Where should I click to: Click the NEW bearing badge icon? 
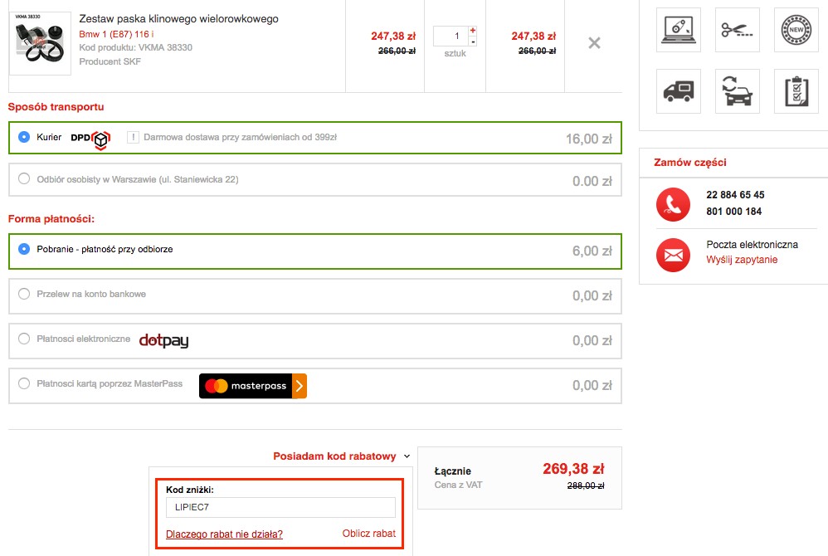point(796,30)
